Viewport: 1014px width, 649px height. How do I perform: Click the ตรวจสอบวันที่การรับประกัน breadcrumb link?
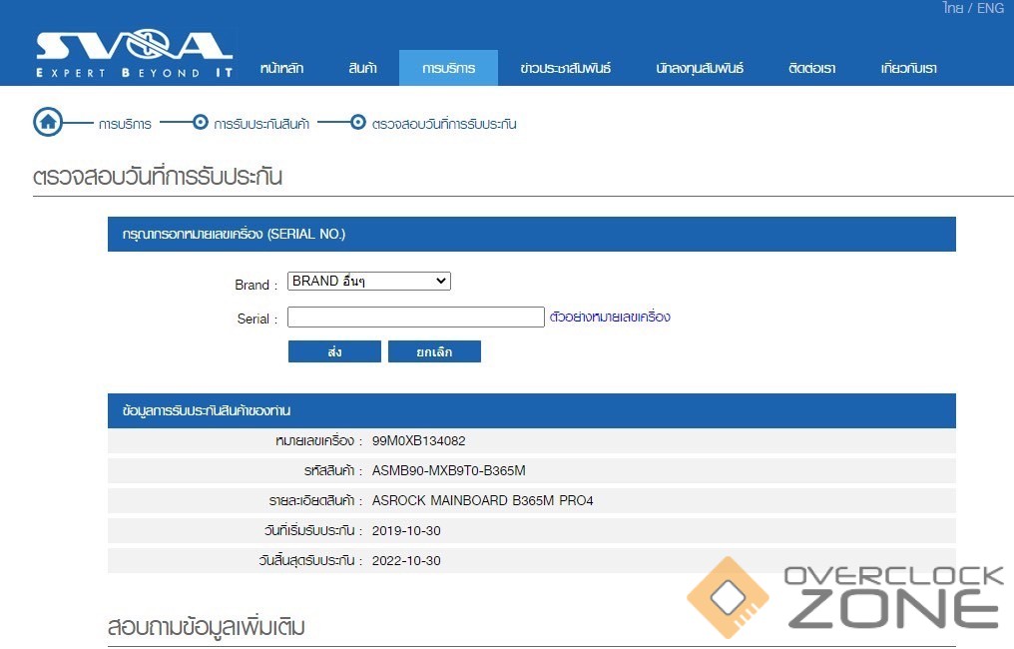click(444, 124)
